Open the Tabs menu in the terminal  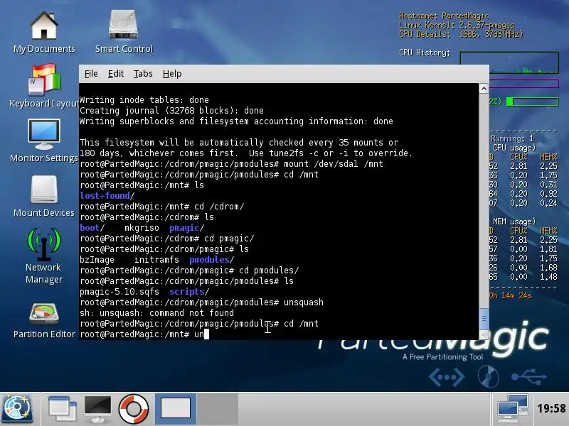point(143,74)
